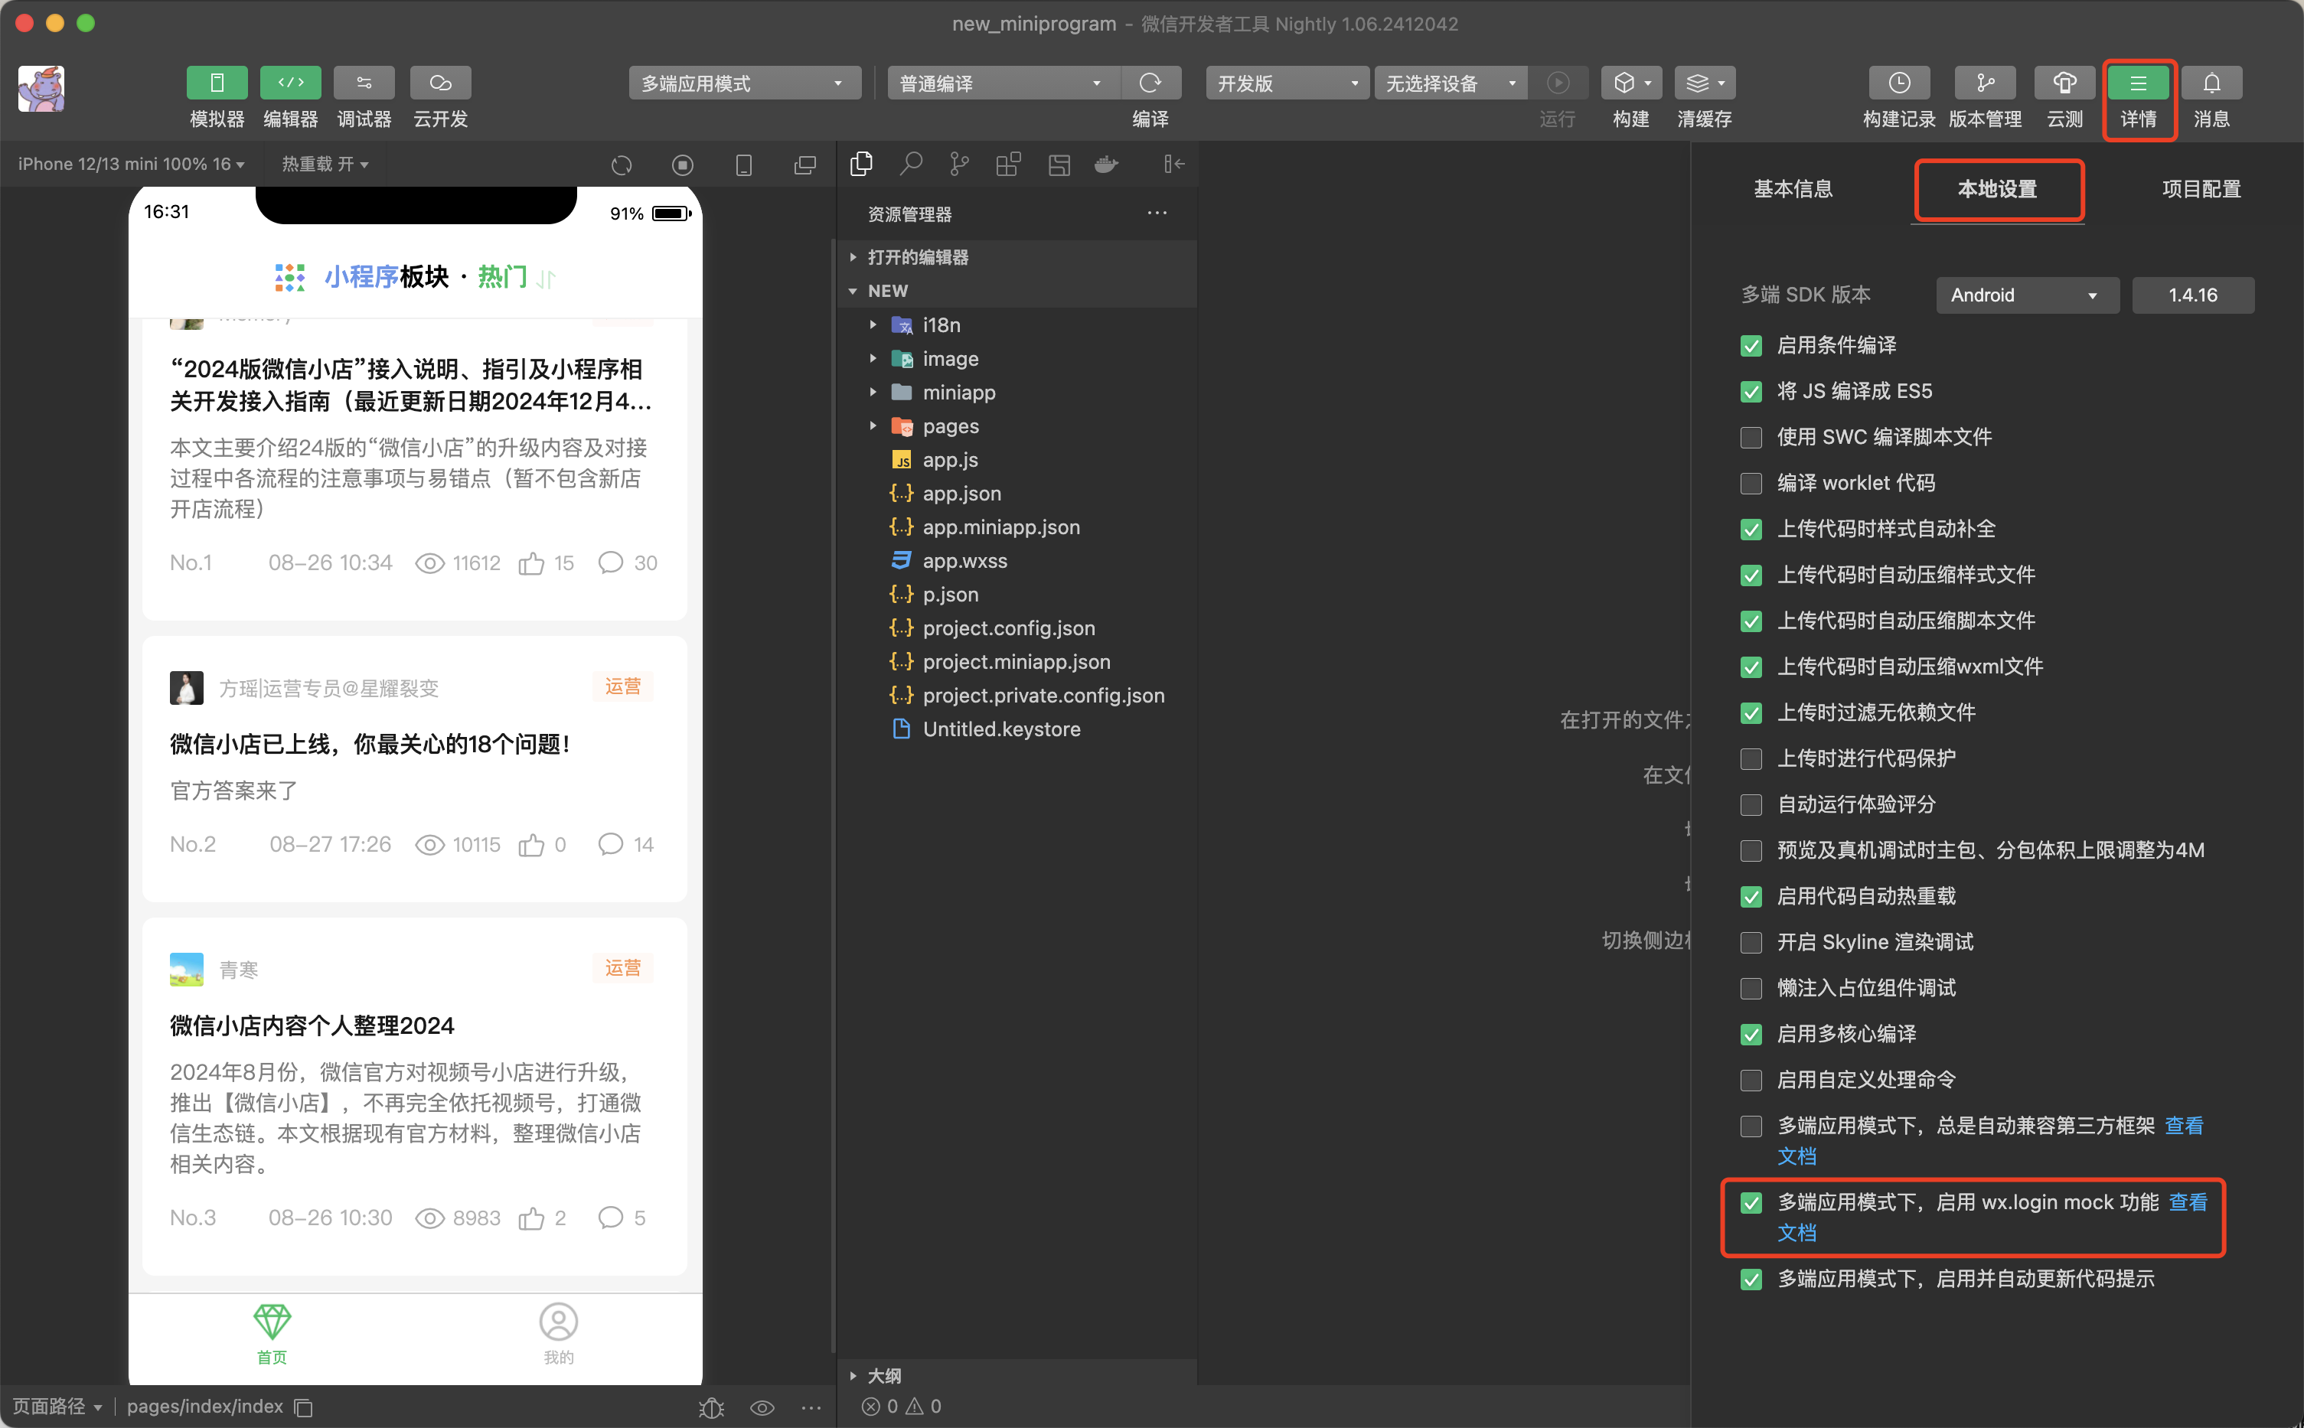Click the simulator stop/record icon

point(682,165)
